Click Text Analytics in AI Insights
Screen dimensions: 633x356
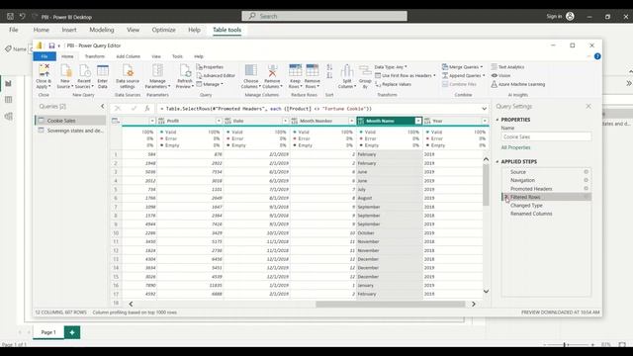pos(507,67)
